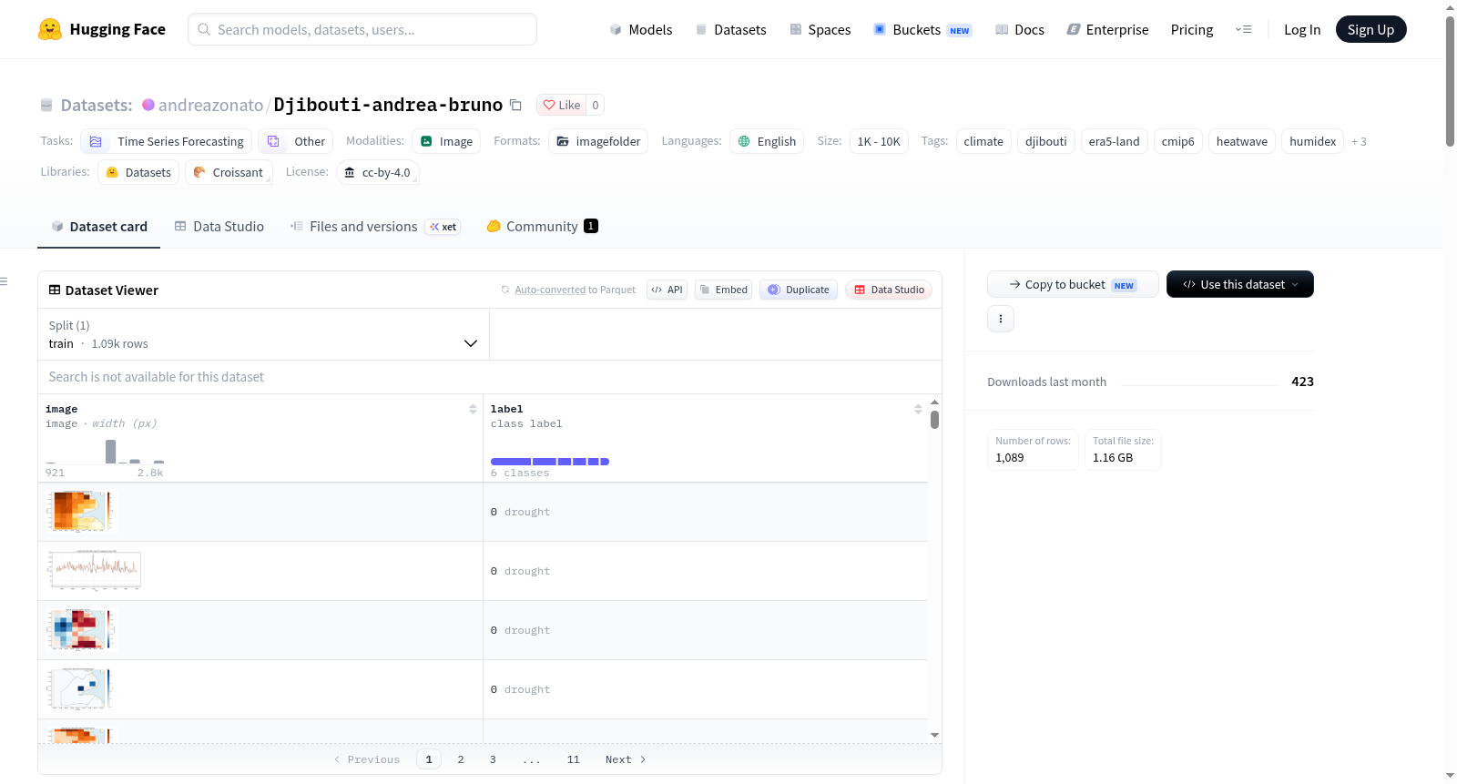
Task: Click the 1K - 10K size tag
Action: pyautogui.click(x=879, y=141)
